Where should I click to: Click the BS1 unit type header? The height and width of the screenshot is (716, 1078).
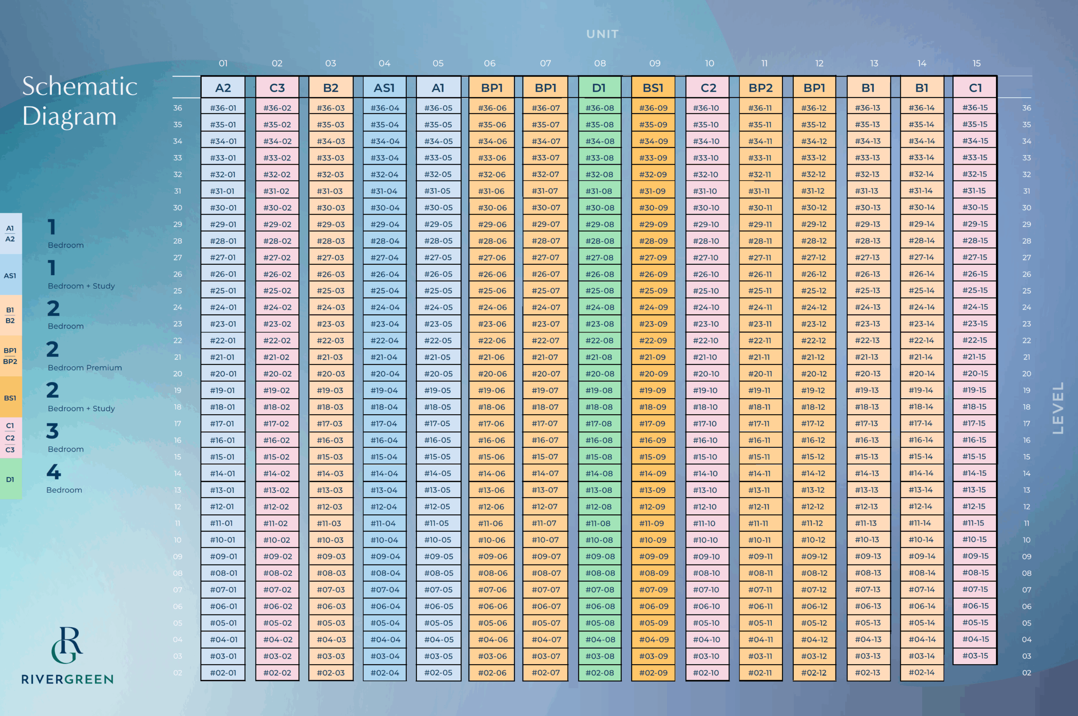(x=653, y=88)
